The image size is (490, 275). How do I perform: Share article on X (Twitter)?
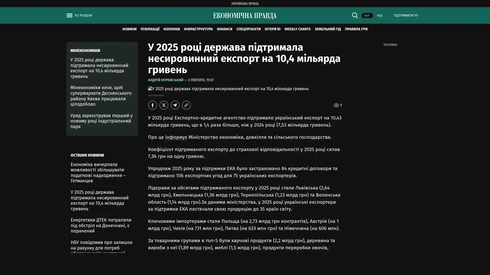click(x=164, y=105)
